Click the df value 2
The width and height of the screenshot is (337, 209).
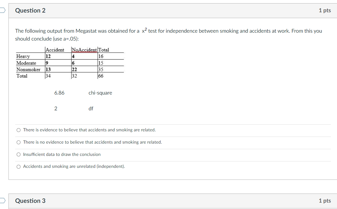(x=56, y=108)
